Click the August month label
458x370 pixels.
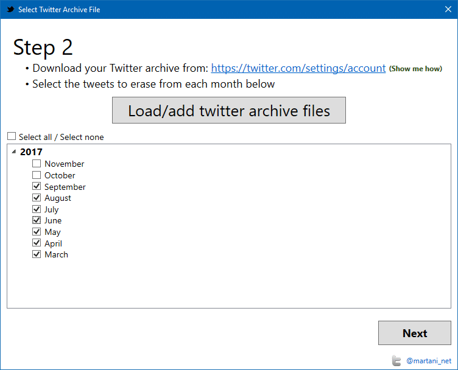point(57,198)
